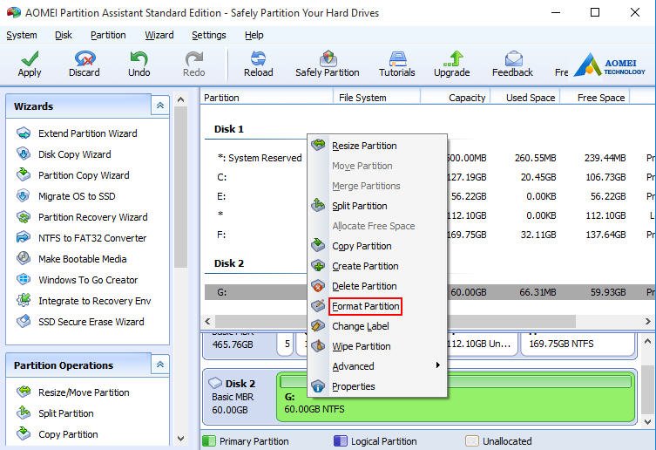The width and height of the screenshot is (656, 450).
Task: Open Properties from context menu
Action: (x=377, y=386)
